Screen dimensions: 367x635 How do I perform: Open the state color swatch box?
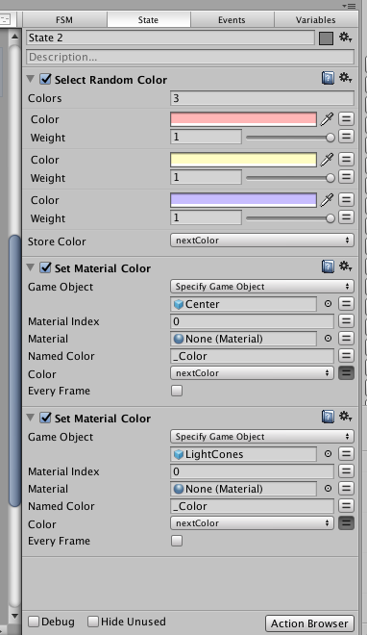pyautogui.click(x=327, y=38)
